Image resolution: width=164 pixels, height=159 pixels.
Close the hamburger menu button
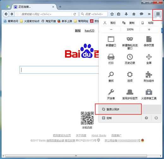coord(158,14)
